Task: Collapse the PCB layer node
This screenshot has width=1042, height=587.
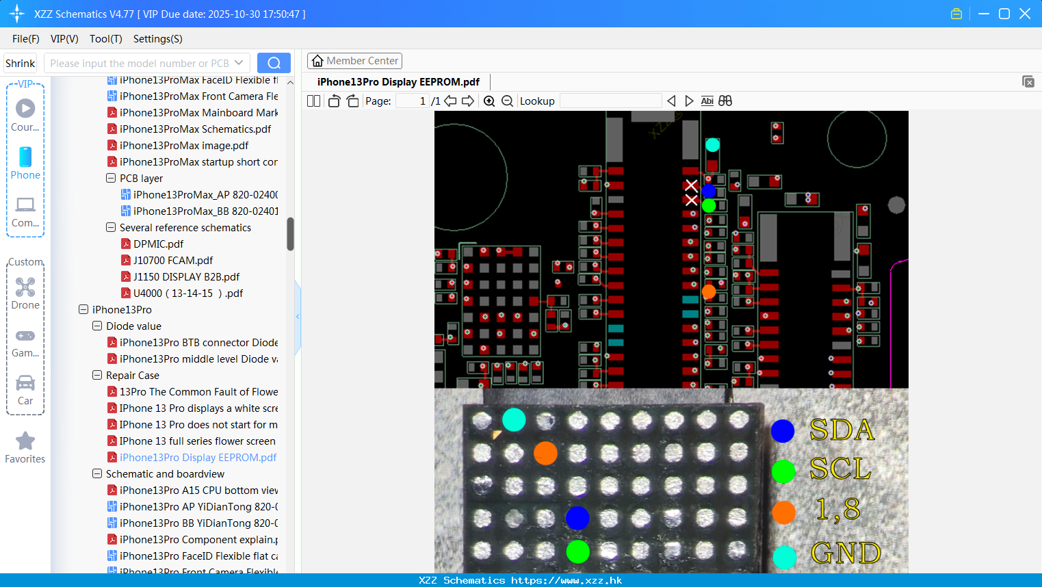Action: pyautogui.click(x=110, y=178)
